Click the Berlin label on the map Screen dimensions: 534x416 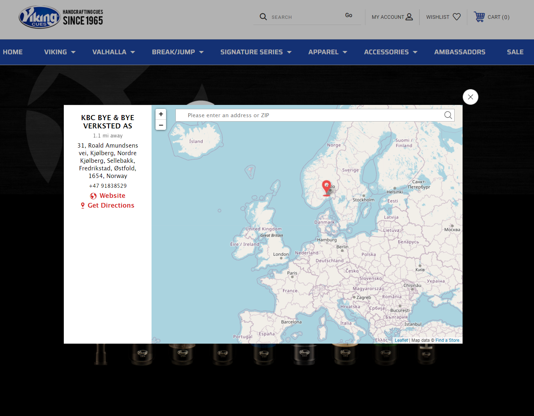pos(342,247)
